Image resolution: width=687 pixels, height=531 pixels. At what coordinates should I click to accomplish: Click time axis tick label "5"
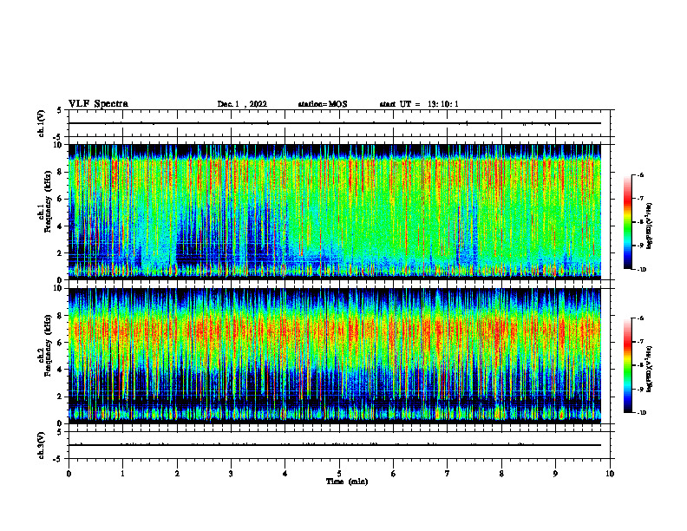pos(339,474)
